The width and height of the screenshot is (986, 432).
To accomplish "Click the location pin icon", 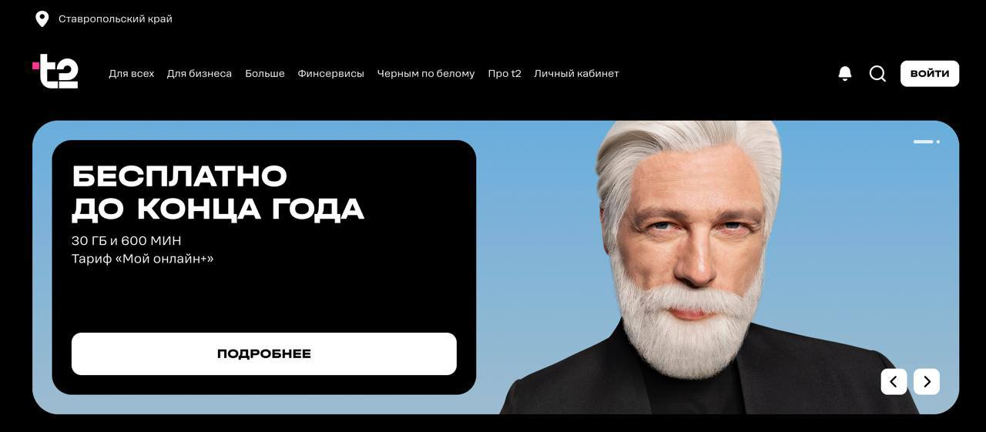I will coord(42,19).
